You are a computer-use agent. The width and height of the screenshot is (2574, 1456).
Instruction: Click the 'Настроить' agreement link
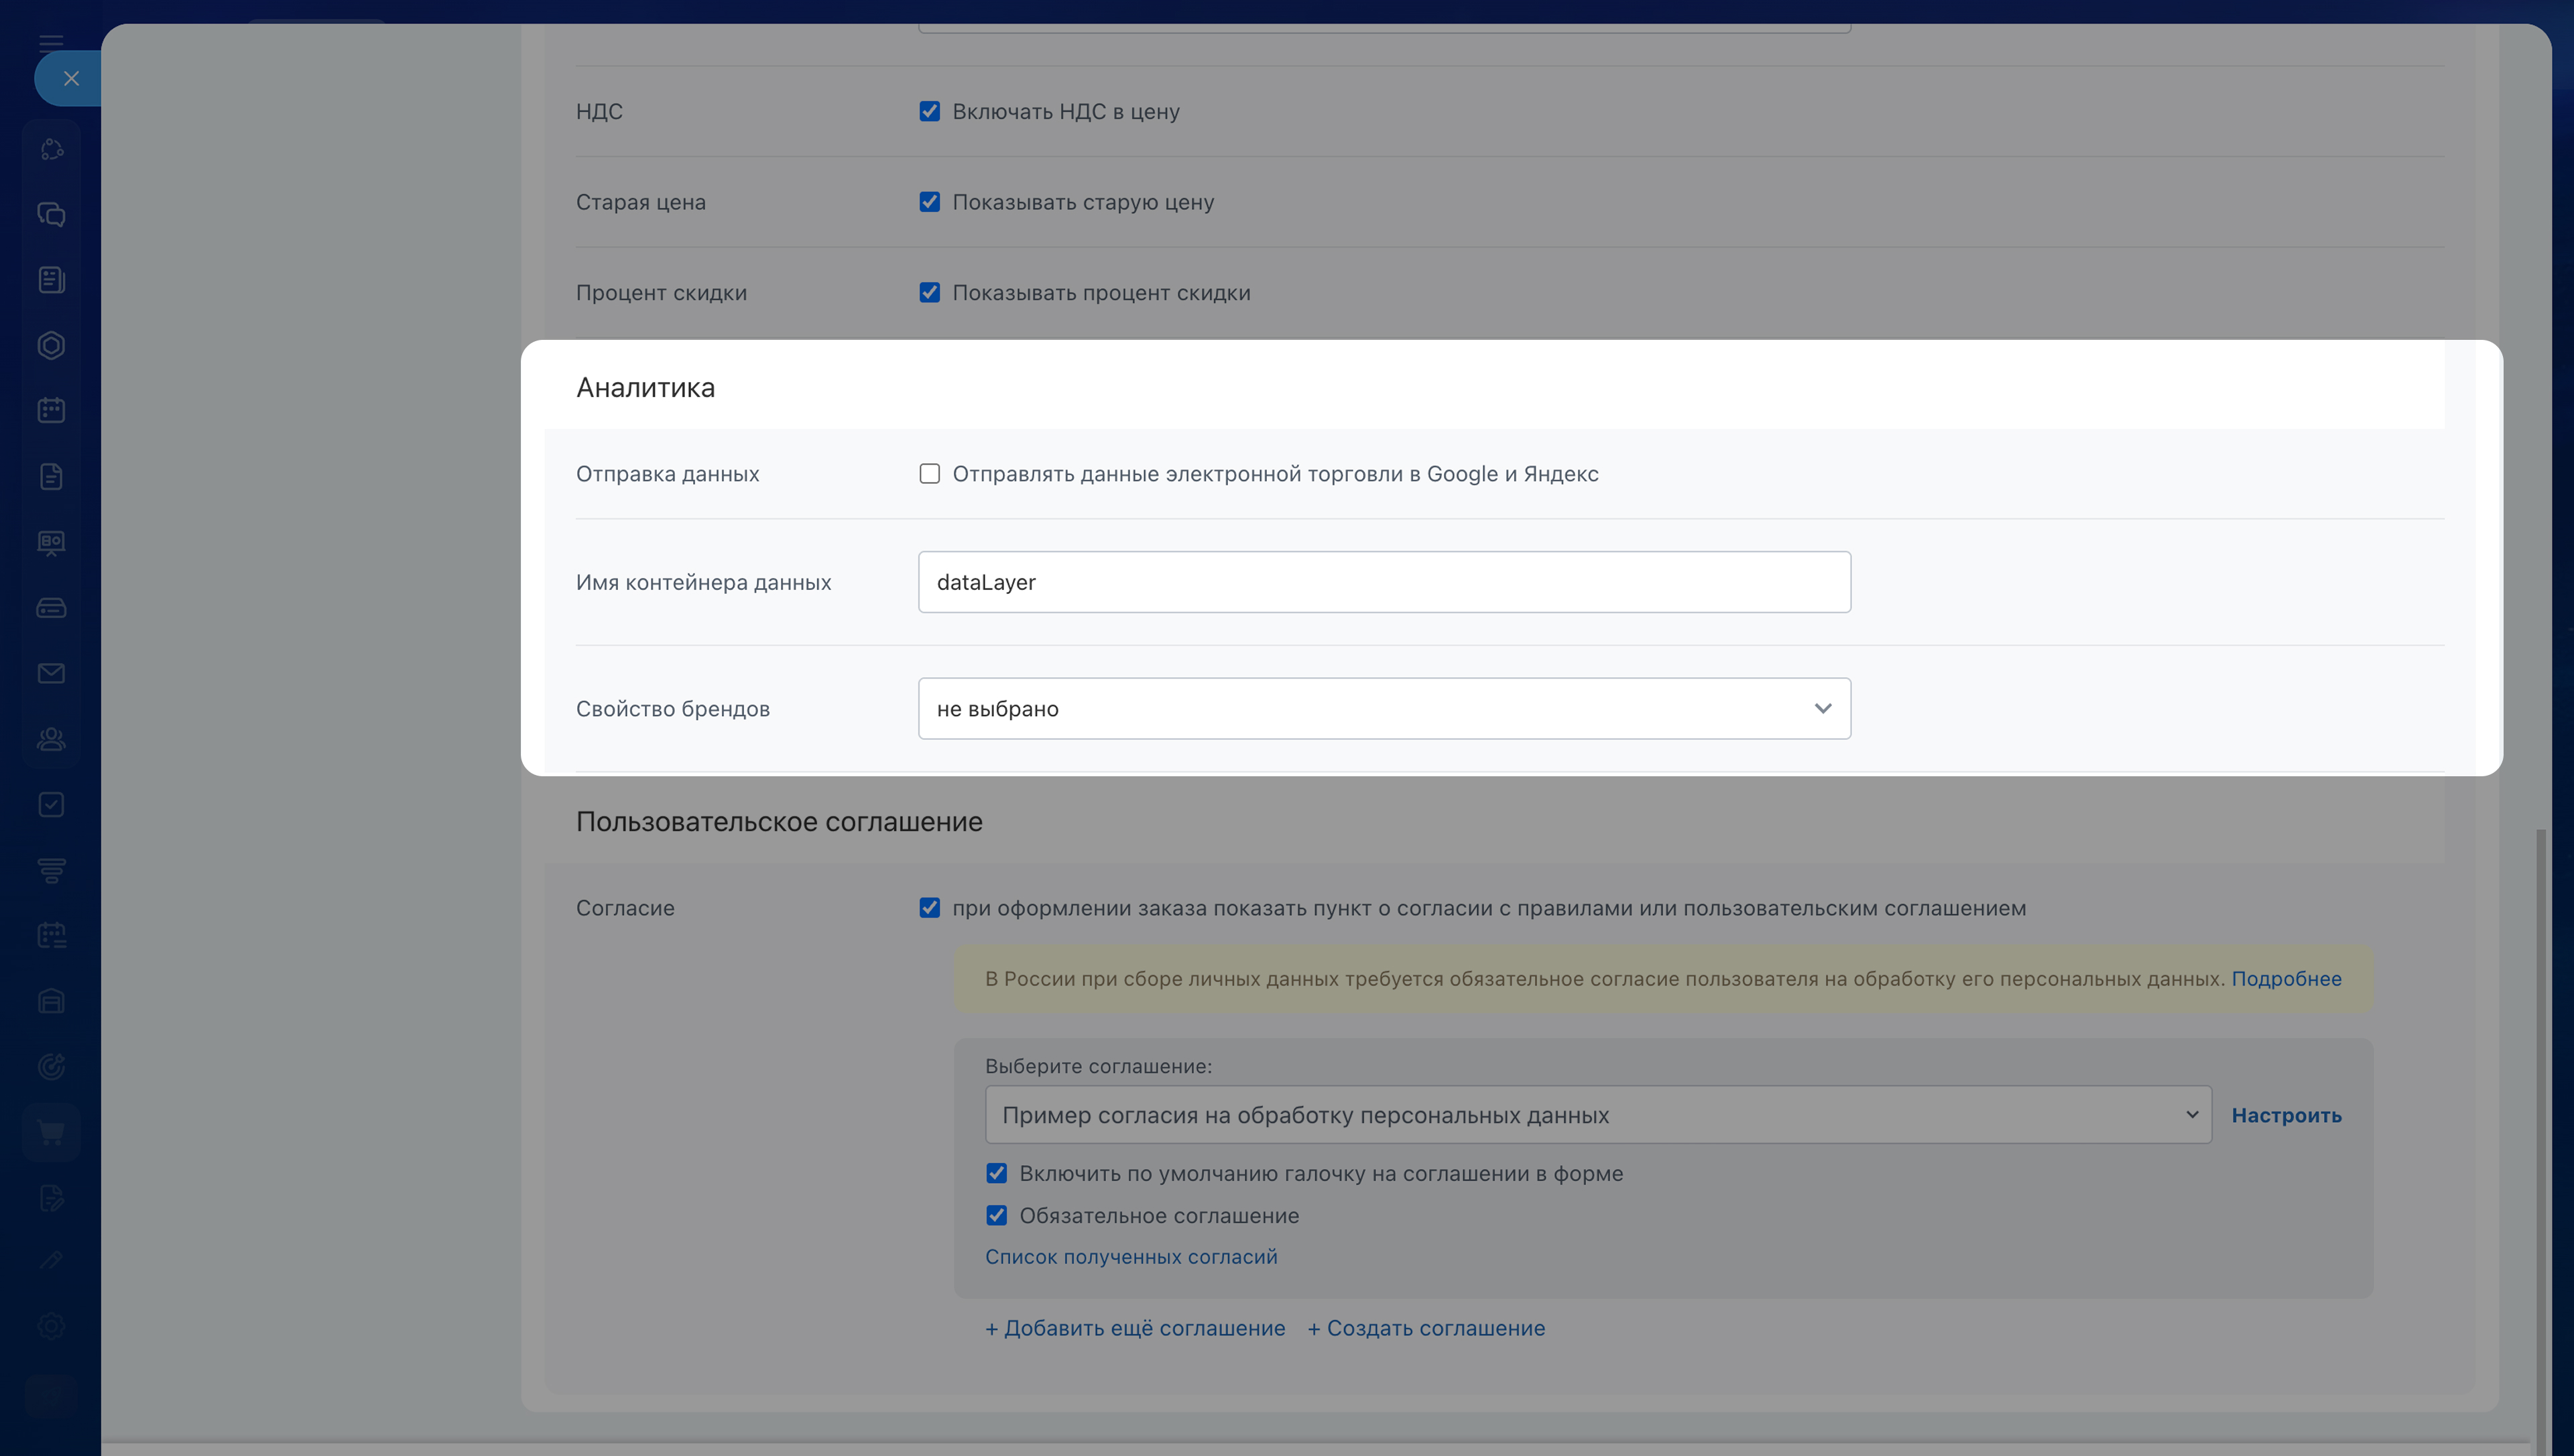2286,1115
